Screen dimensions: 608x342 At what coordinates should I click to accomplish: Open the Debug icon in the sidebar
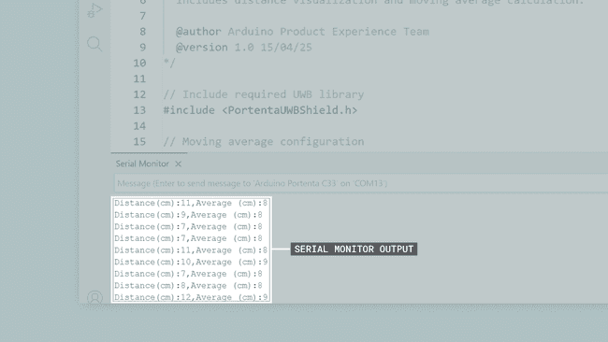coord(94,10)
